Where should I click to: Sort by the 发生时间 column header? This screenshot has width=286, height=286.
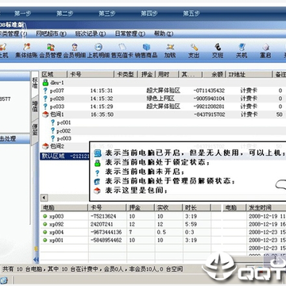click(266, 208)
